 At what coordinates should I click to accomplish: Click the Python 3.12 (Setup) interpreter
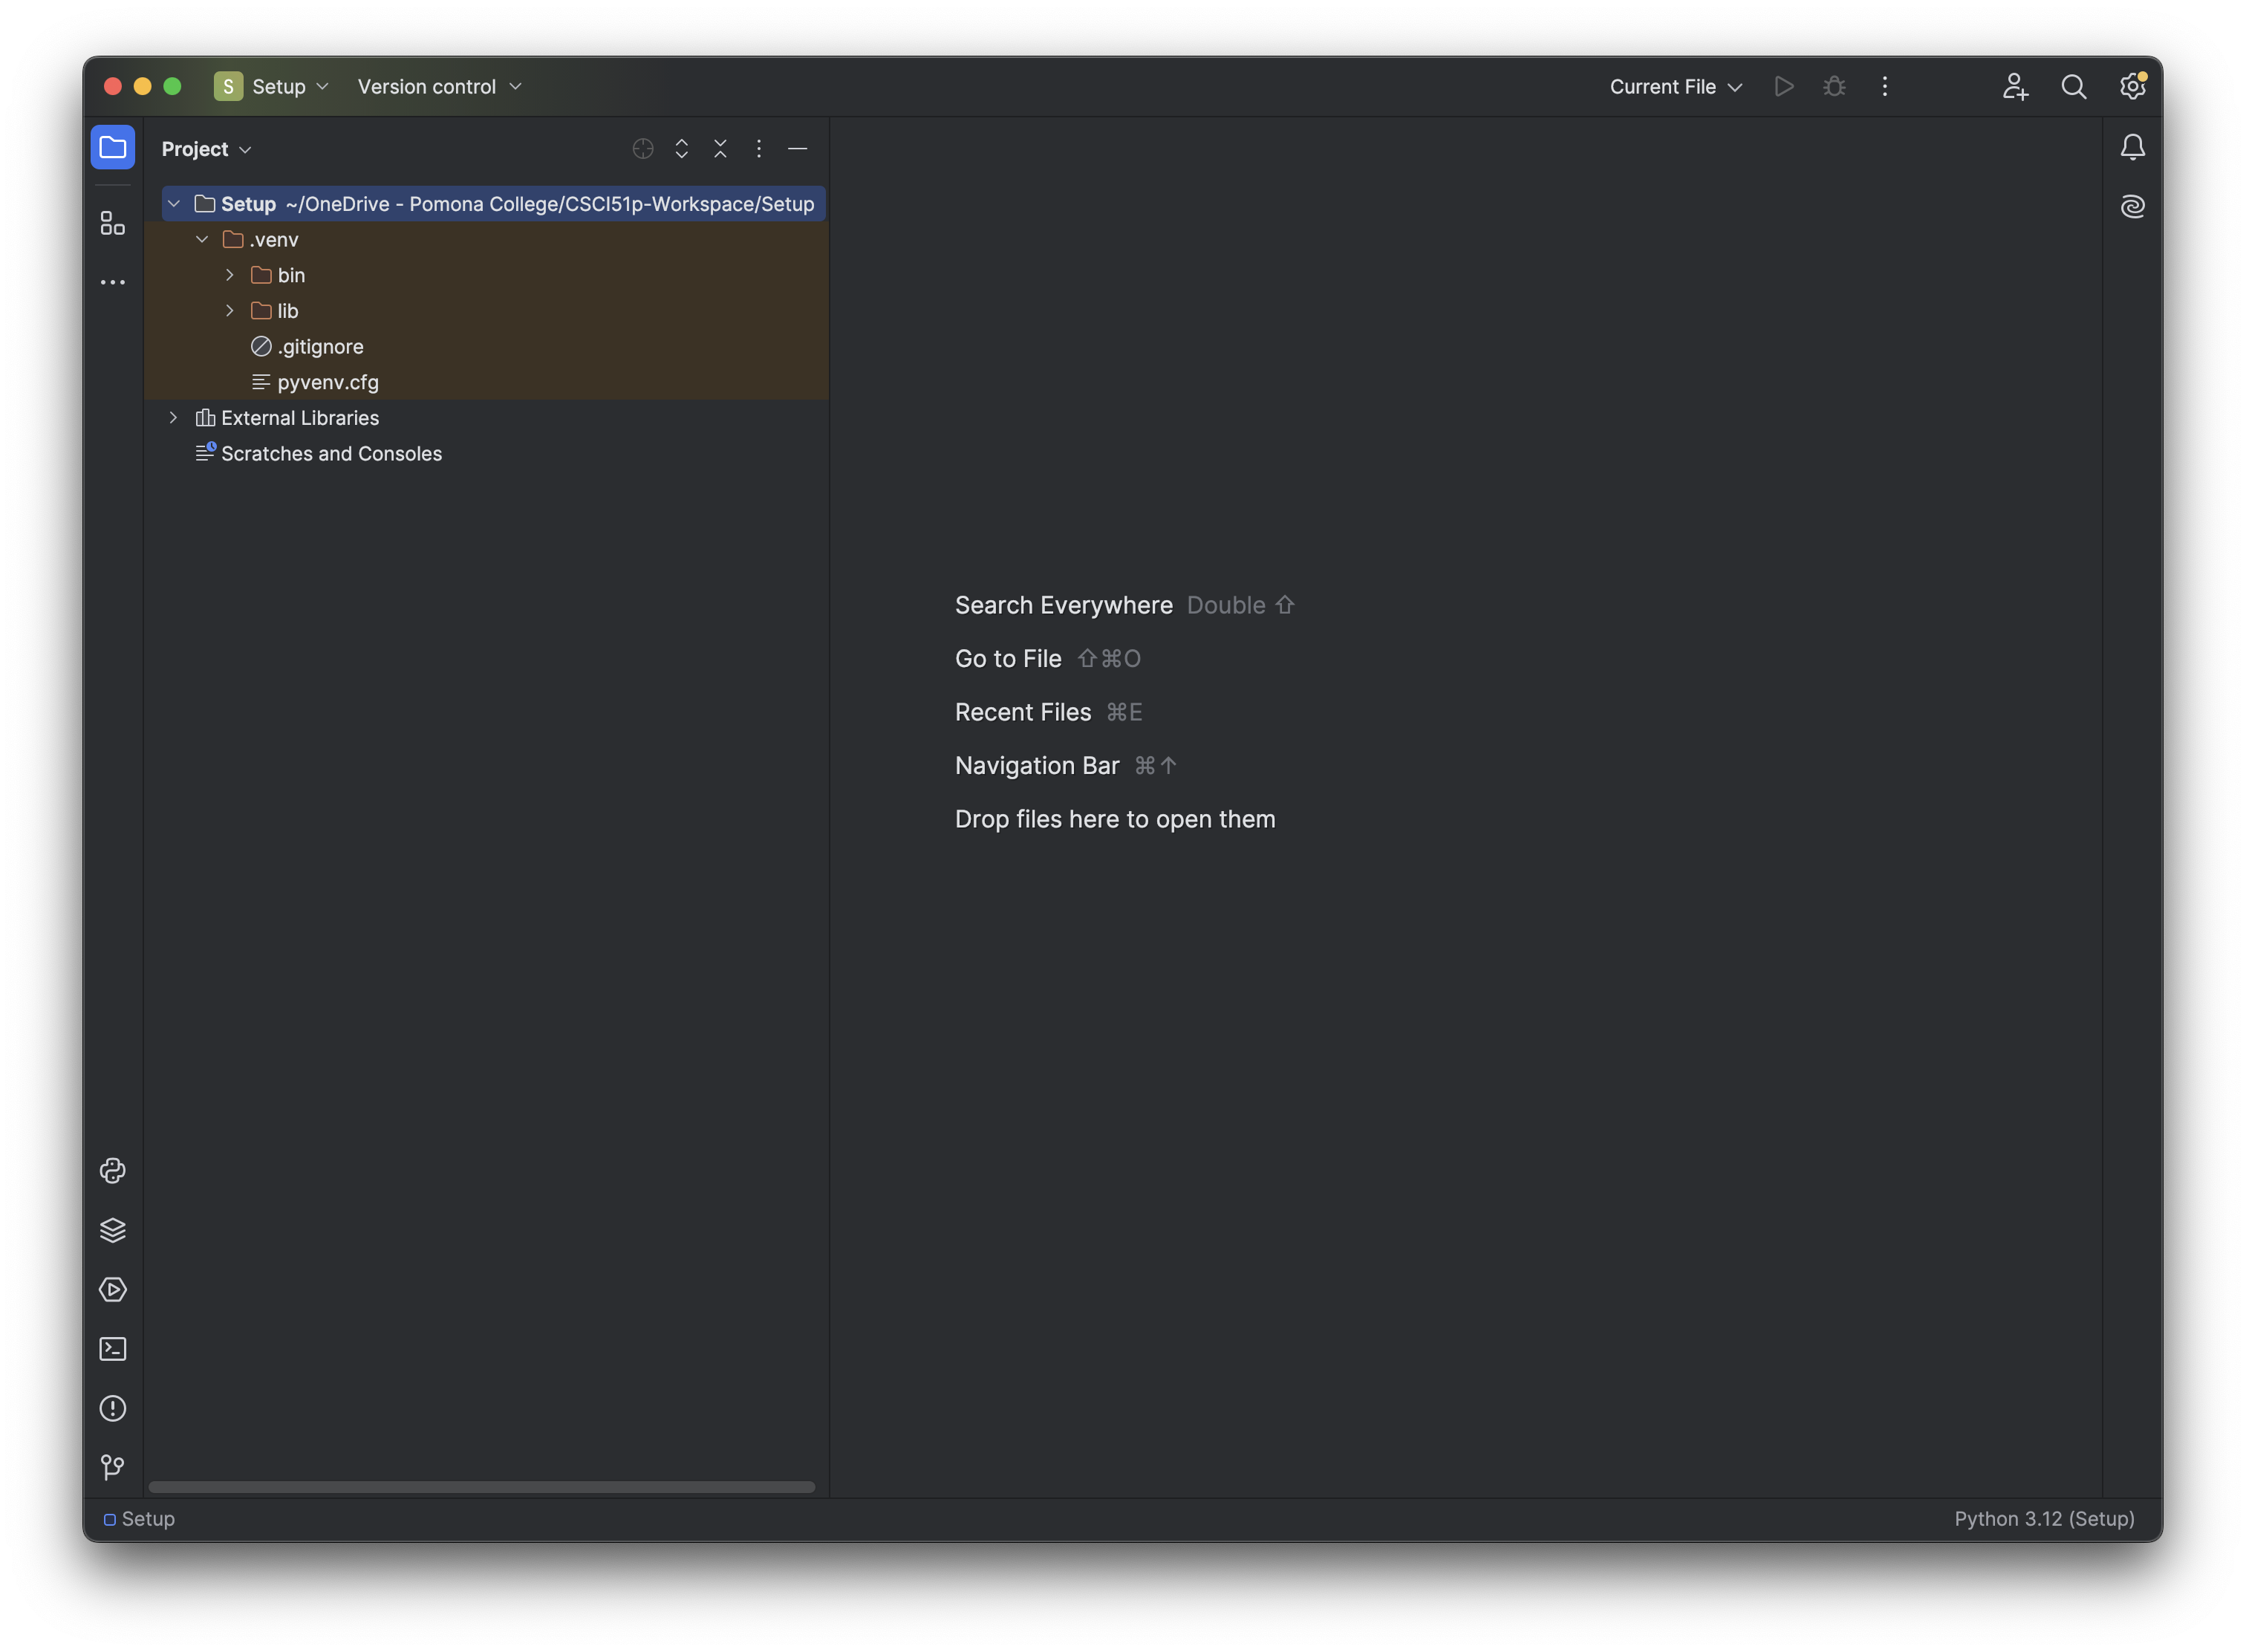pos(2043,1518)
